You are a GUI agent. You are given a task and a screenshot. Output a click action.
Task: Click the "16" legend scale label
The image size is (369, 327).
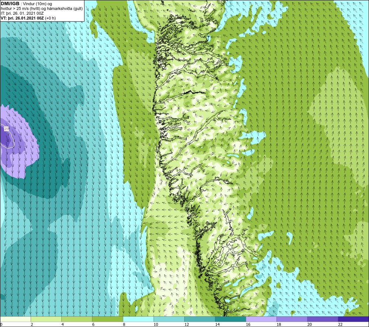click(248, 324)
